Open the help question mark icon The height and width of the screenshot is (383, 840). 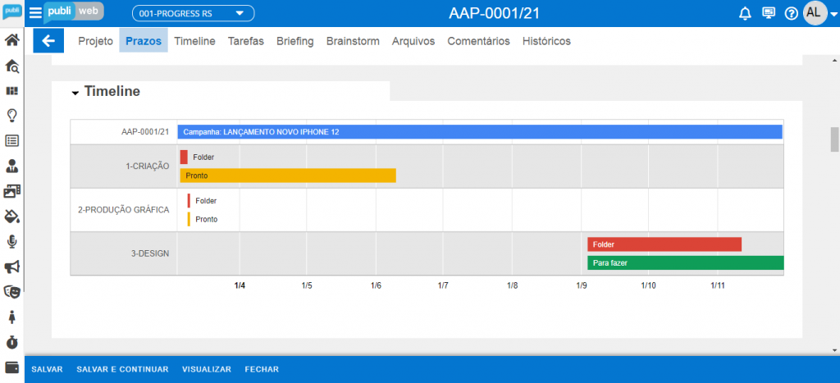coord(792,14)
